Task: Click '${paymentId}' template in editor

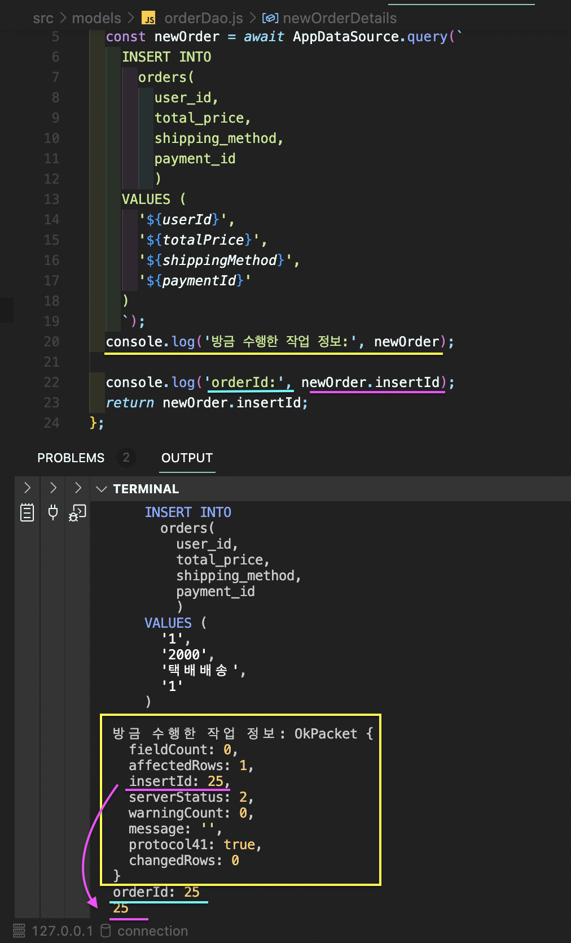Action: [195, 281]
